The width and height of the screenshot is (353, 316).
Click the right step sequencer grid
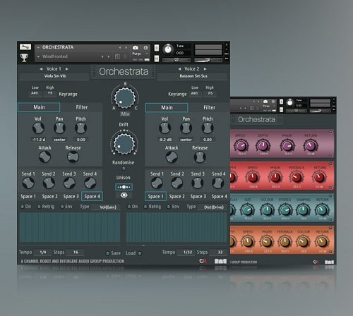point(176,227)
